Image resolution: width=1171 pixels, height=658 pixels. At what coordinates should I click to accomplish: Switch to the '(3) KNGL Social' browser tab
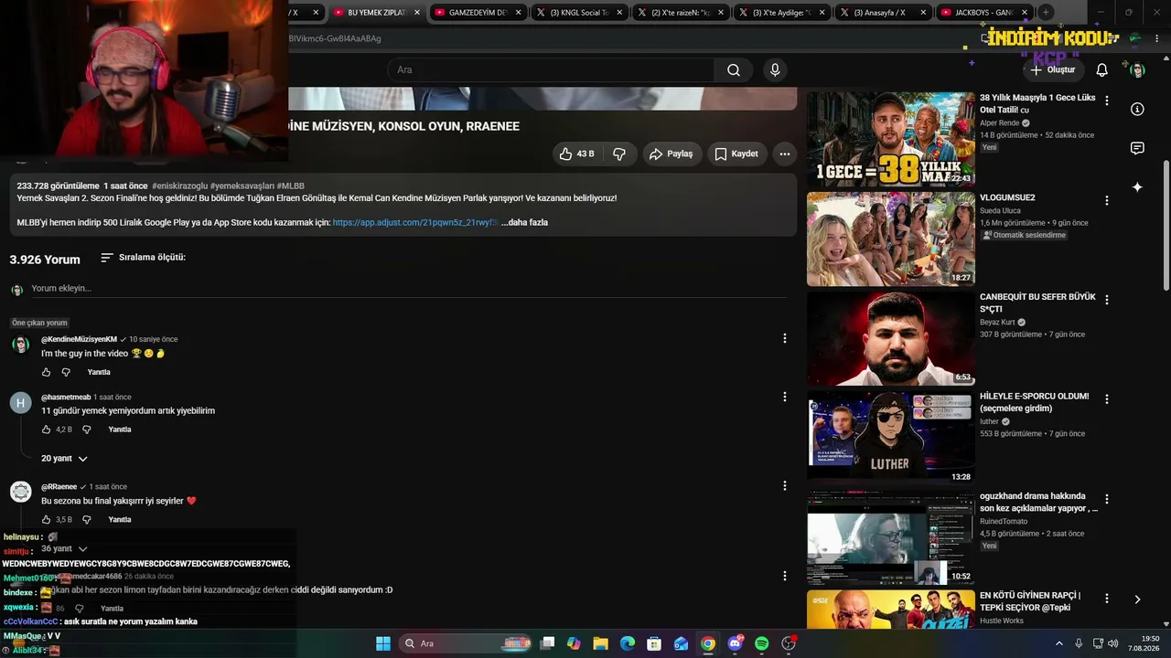(577, 13)
